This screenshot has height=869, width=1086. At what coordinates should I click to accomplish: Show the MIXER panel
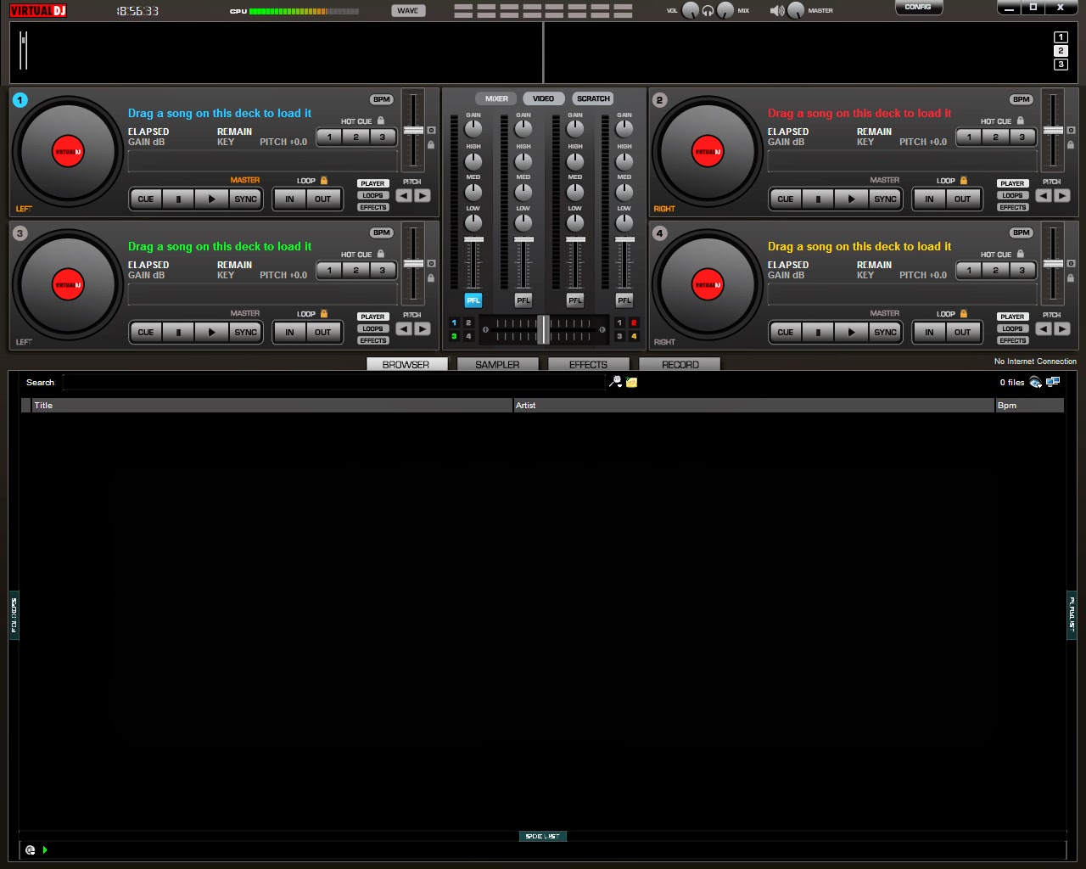pos(496,98)
